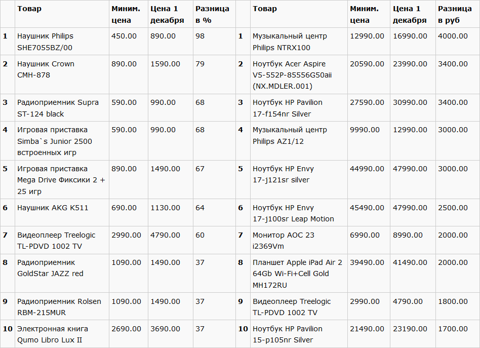
Task: Click the minimum price 2690.00
Action: tap(126, 329)
